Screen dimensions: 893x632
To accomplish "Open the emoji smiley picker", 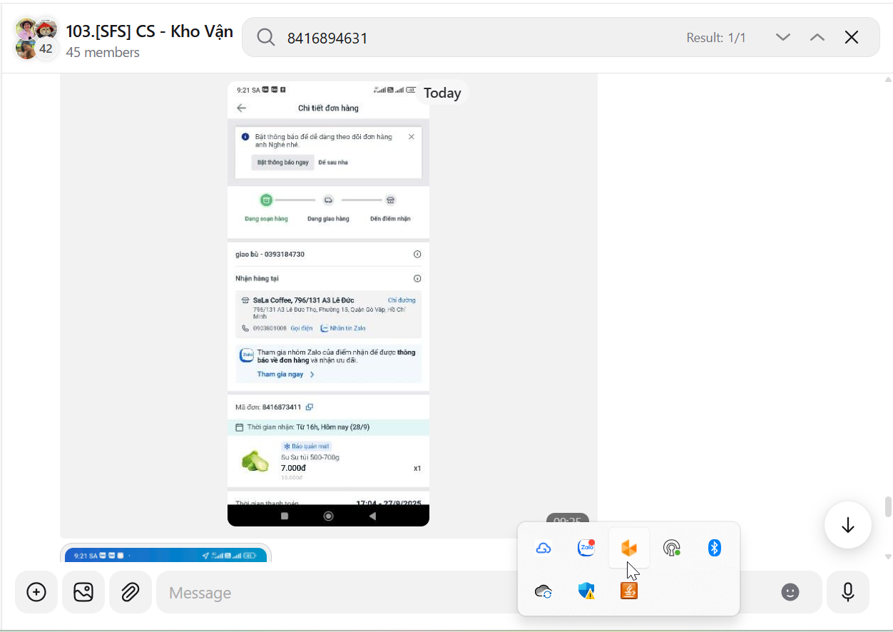I will [x=790, y=592].
